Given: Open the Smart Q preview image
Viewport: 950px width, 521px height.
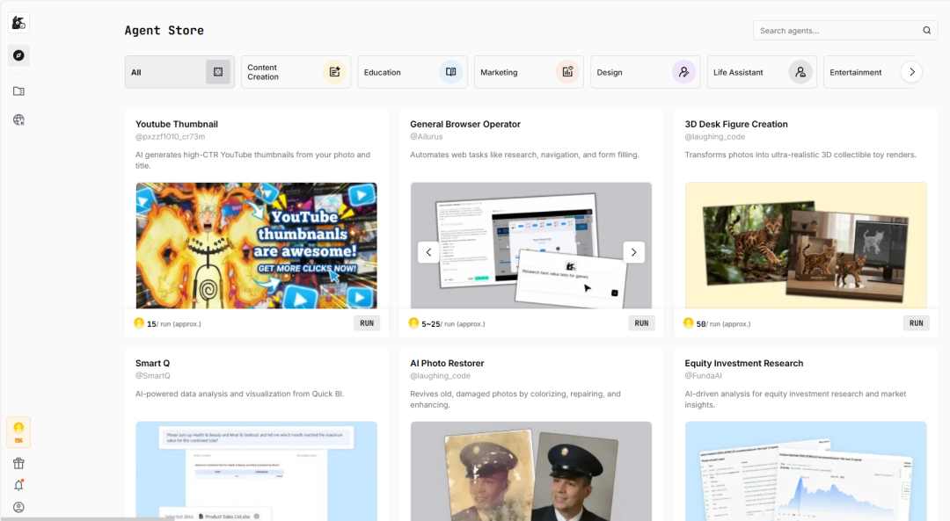Looking at the screenshot, I should (256, 471).
